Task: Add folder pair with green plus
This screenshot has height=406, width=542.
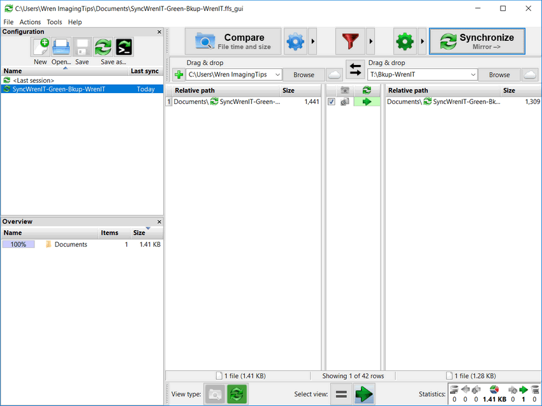Action: tap(178, 75)
